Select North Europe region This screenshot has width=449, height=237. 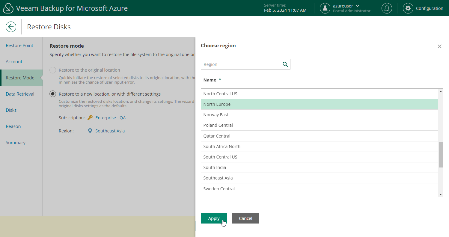click(320, 104)
